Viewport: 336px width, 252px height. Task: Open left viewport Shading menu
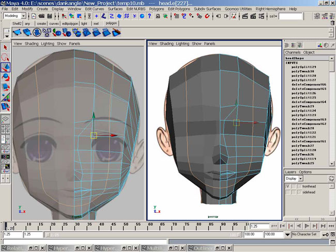(32, 43)
